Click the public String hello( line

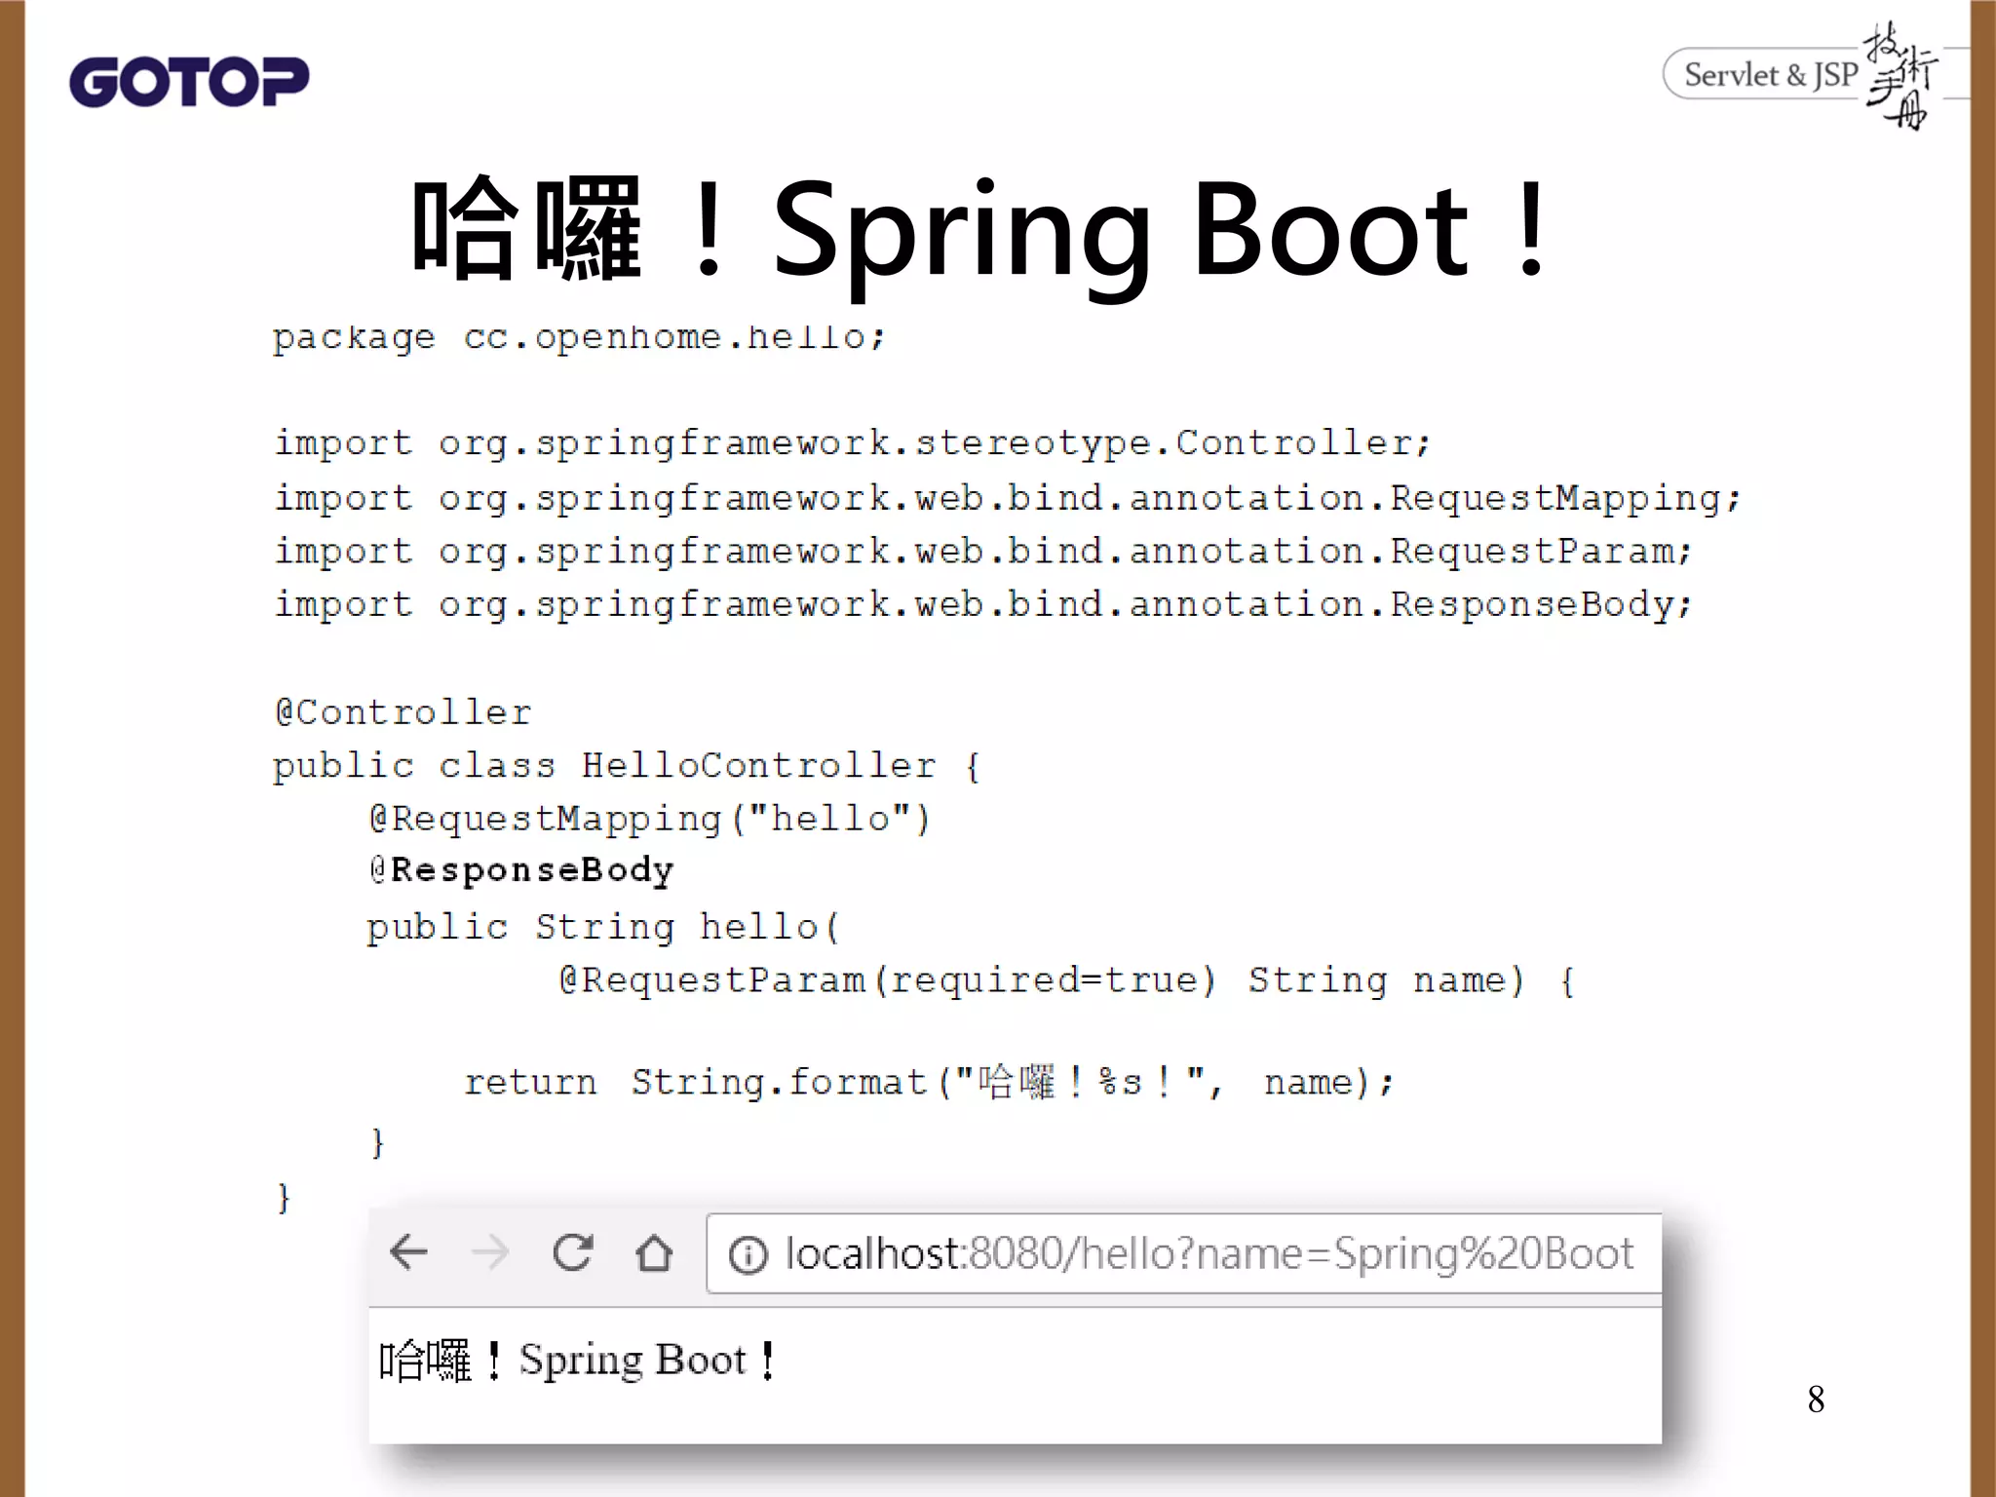pos(603,927)
